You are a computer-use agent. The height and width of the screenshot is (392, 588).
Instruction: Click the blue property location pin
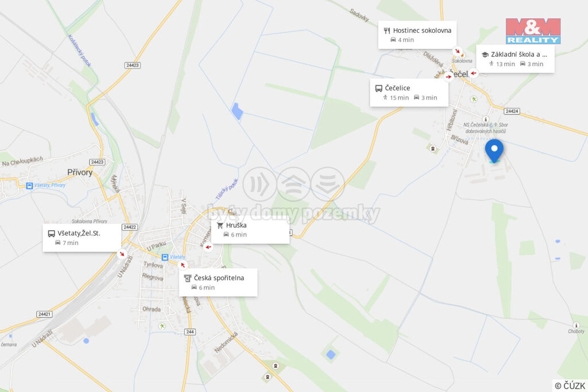494,150
